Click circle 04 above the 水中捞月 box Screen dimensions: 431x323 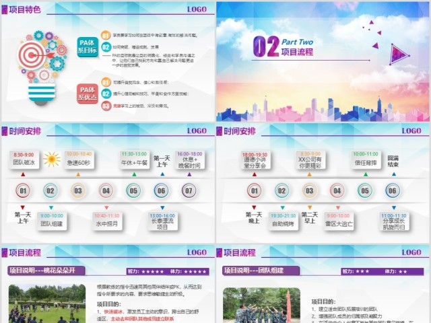[x=106, y=190]
